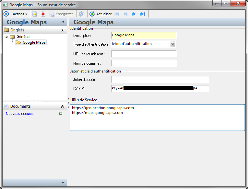Click the blue circle icon before Actions
The height and width of the screenshot is (189, 248).
pyautogui.click(x=6, y=14)
